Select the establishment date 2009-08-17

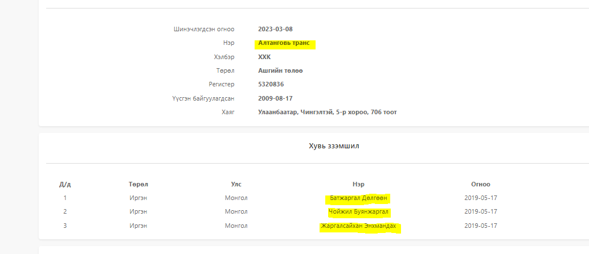pos(275,98)
